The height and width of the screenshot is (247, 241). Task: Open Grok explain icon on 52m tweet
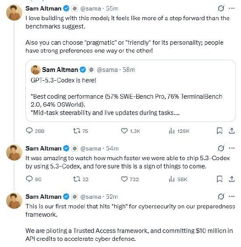(x=221, y=197)
